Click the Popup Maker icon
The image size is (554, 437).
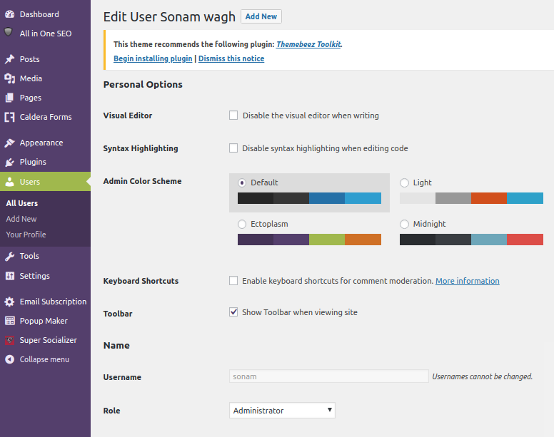point(9,321)
